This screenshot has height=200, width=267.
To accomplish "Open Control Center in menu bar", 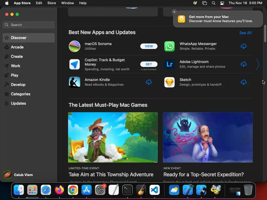I will coord(222,3).
